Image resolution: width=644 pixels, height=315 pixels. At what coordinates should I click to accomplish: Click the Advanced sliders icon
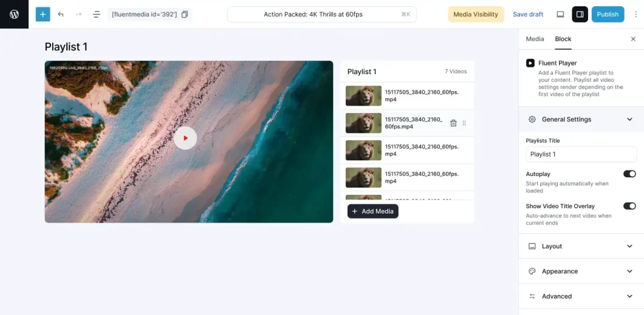532,297
